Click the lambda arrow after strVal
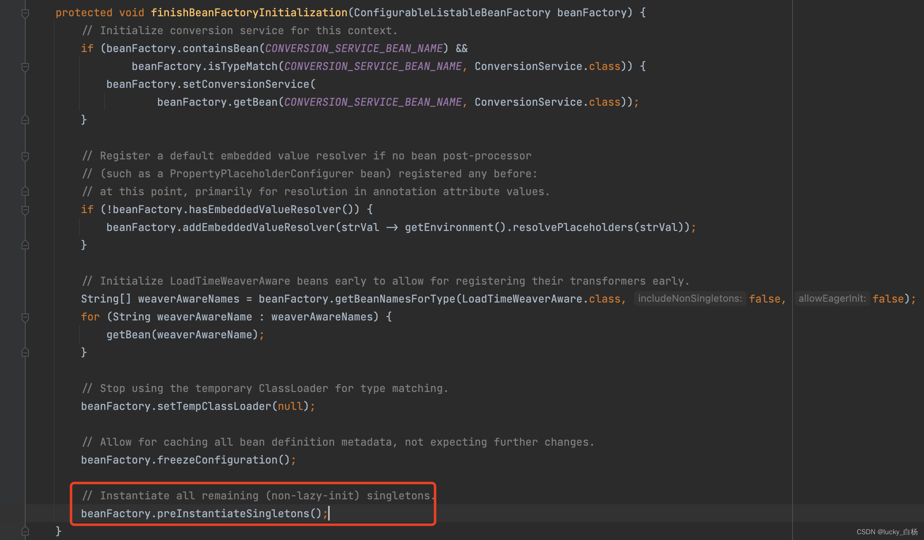The image size is (924, 540). (392, 227)
